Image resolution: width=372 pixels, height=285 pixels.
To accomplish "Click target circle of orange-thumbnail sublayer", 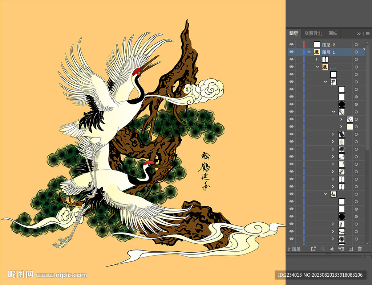I will pyautogui.click(x=356, y=67).
